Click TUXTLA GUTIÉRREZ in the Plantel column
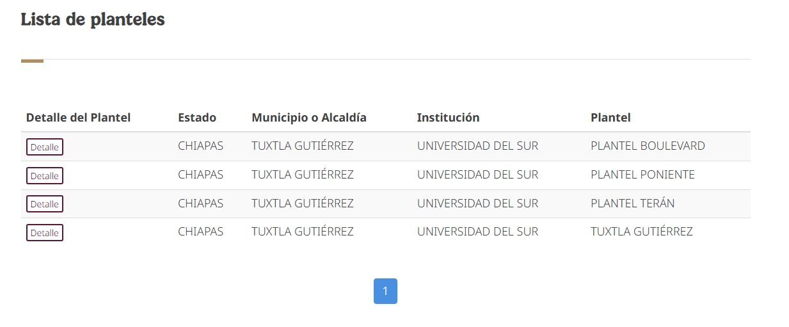The image size is (789, 327). tap(641, 232)
